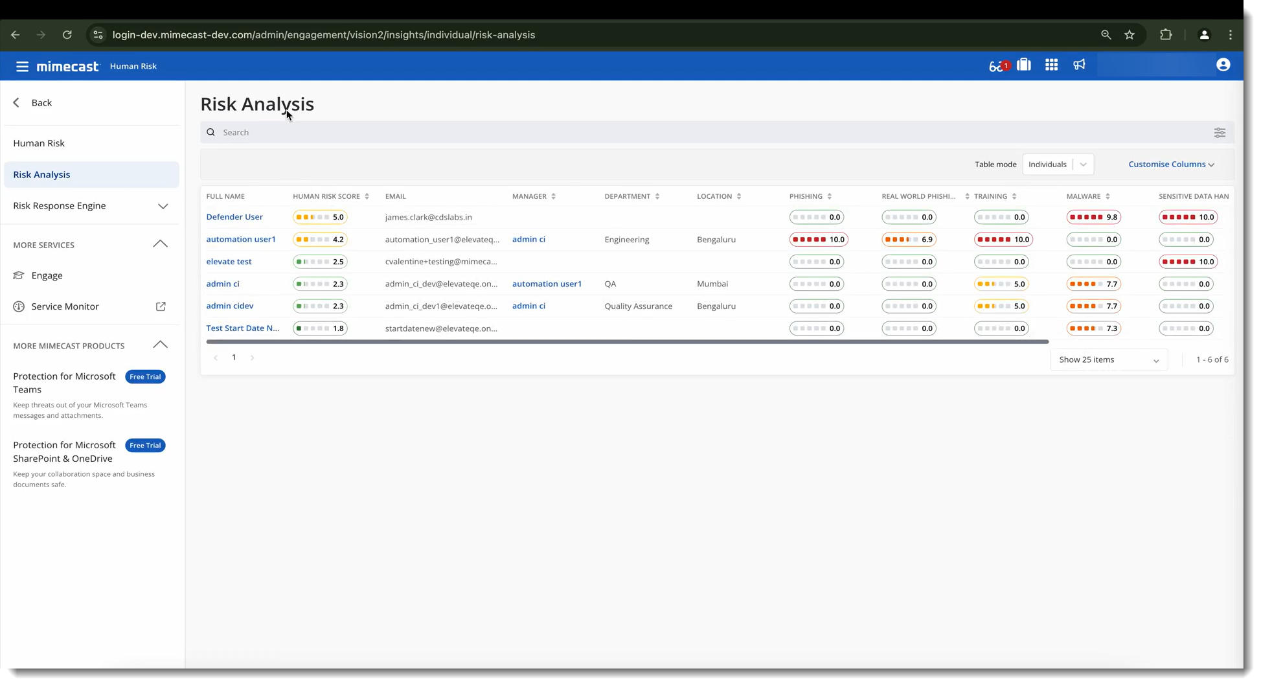Click the Service Monitor external link icon
This screenshot has width=1261, height=686.
[x=161, y=306]
